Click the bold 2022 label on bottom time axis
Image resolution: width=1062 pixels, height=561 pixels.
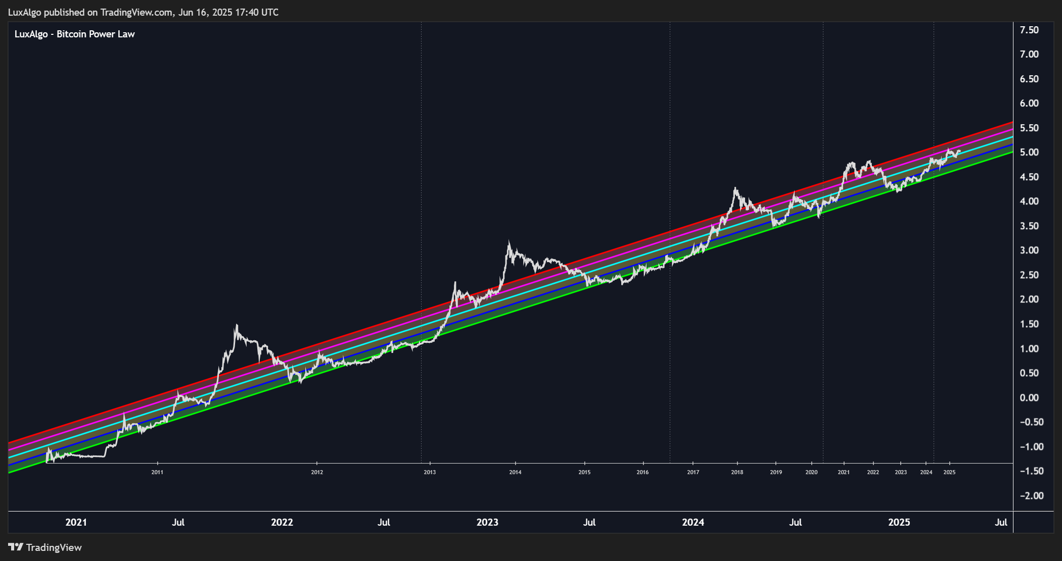[x=282, y=522]
